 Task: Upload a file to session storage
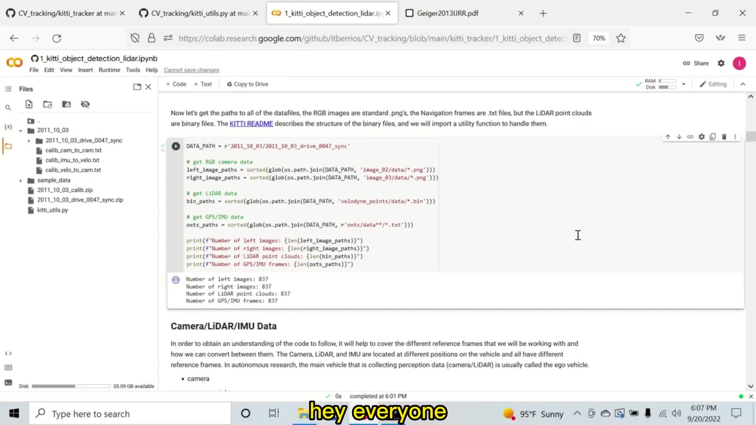tap(29, 104)
